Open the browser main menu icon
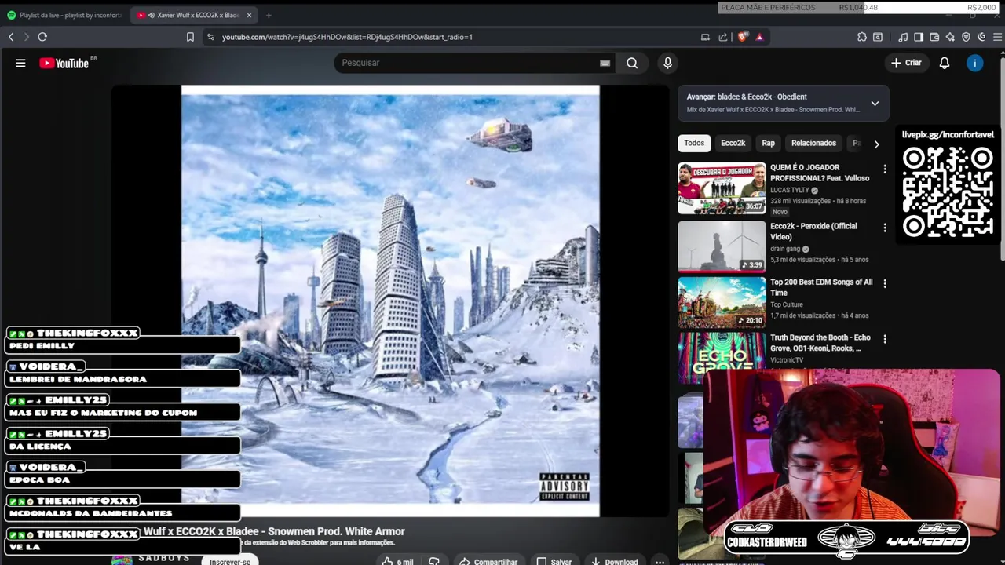Viewport: 1005px width, 565px height. (998, 37)
